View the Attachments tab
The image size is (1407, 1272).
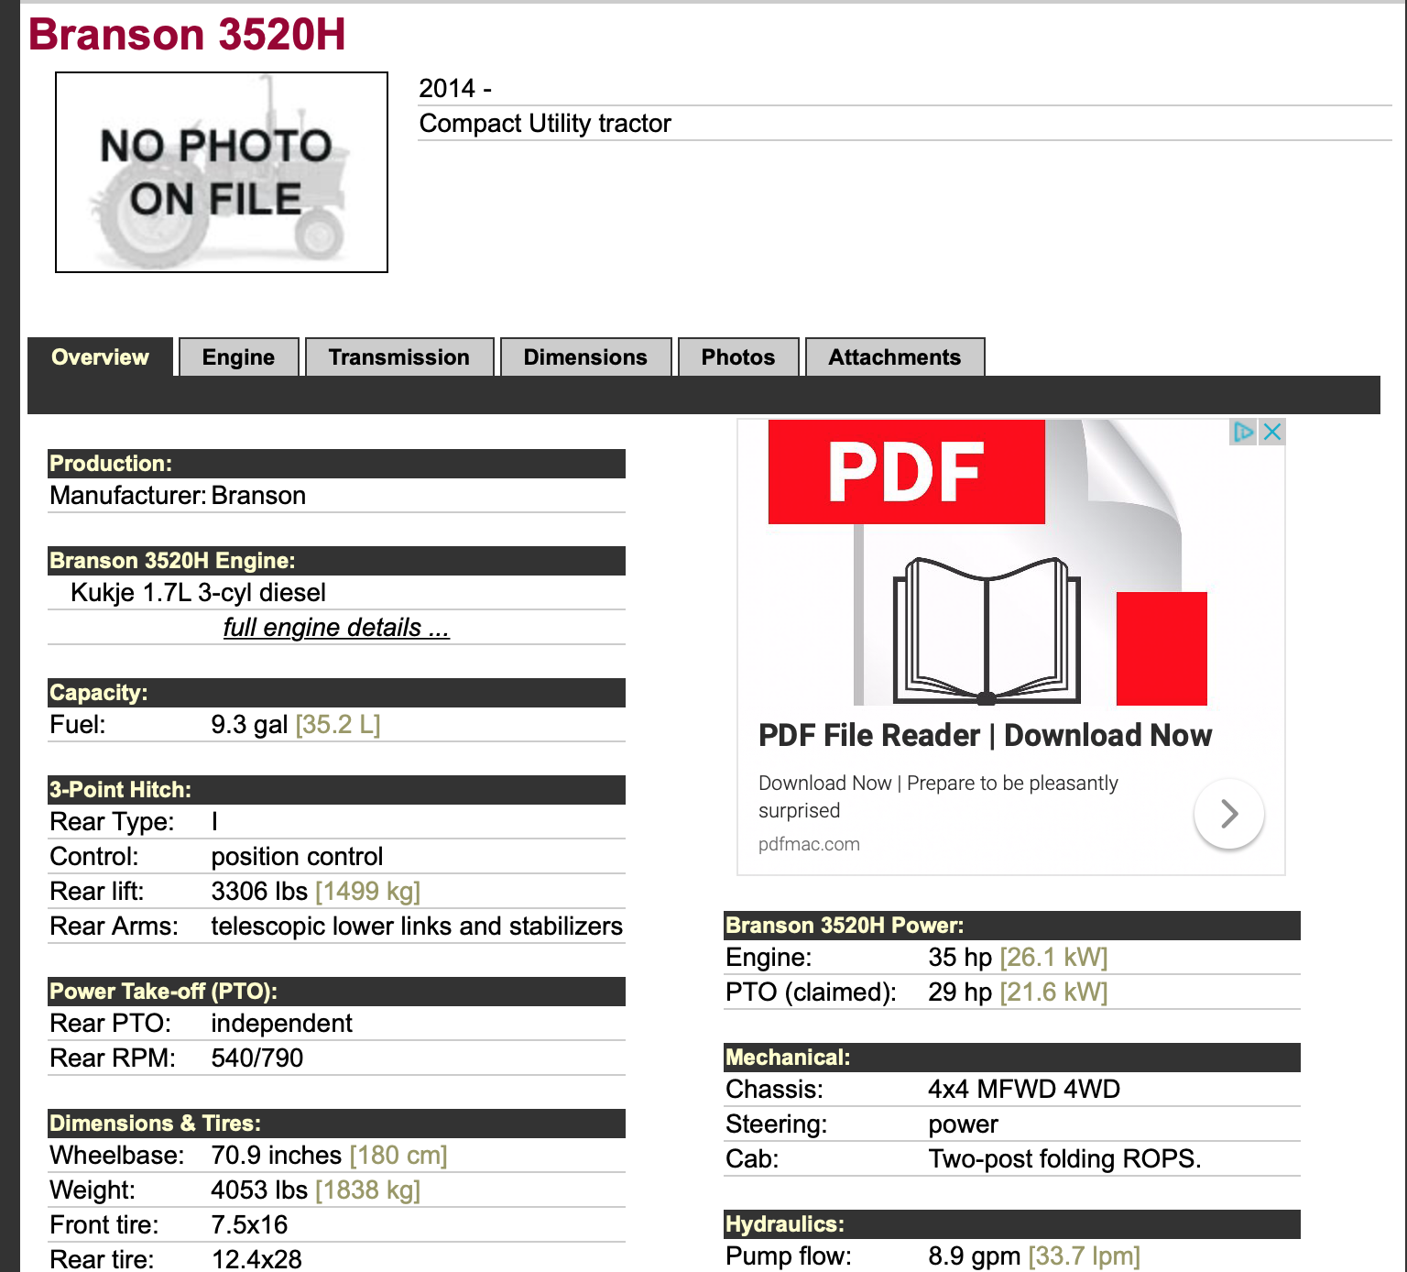point(895,357)
